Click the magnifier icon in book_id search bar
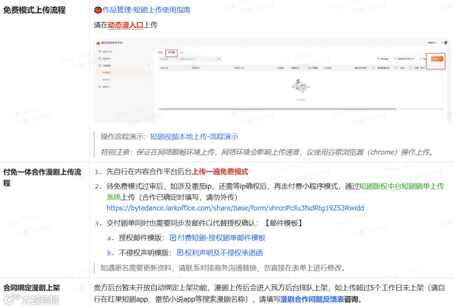The width and height of the screenshot is (454, 308). click(x=219, y=59)
